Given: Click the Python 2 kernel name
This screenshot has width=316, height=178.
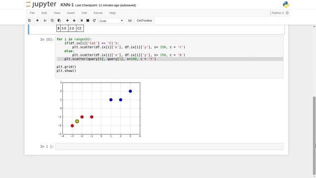Looking at the screenshot, I should [277, 13].
